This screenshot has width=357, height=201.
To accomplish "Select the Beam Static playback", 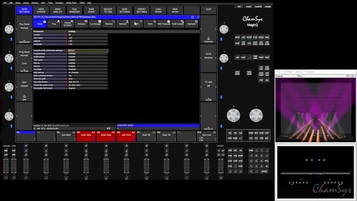I will (x=106, y=136).
